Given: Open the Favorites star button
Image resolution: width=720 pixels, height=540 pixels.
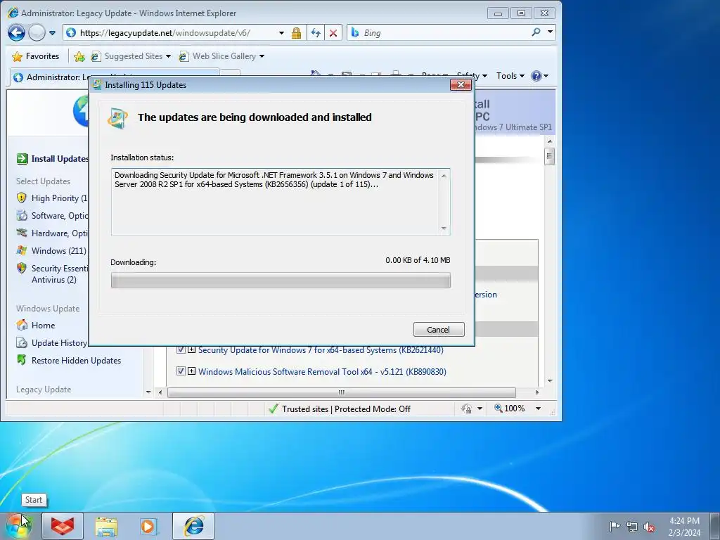Looking at the screenshot, I should pos(36,56).
